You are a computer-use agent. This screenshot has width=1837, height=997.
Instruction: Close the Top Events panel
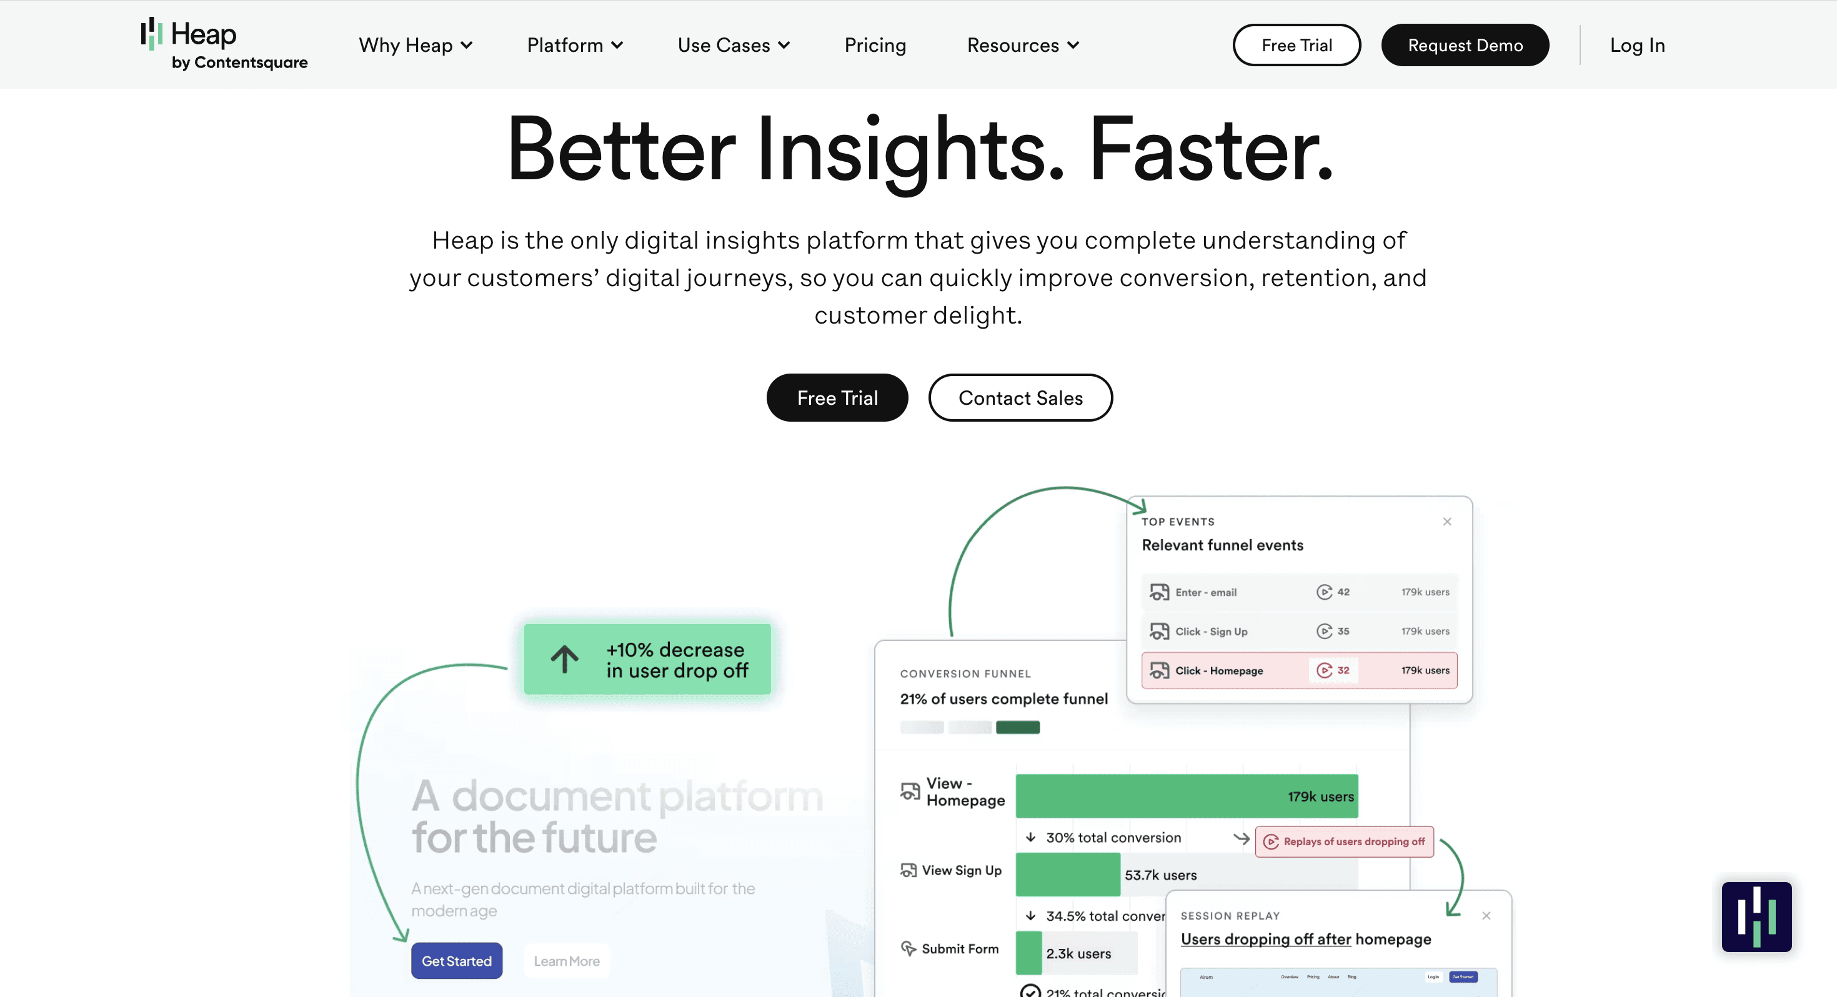coord(1446,522)
